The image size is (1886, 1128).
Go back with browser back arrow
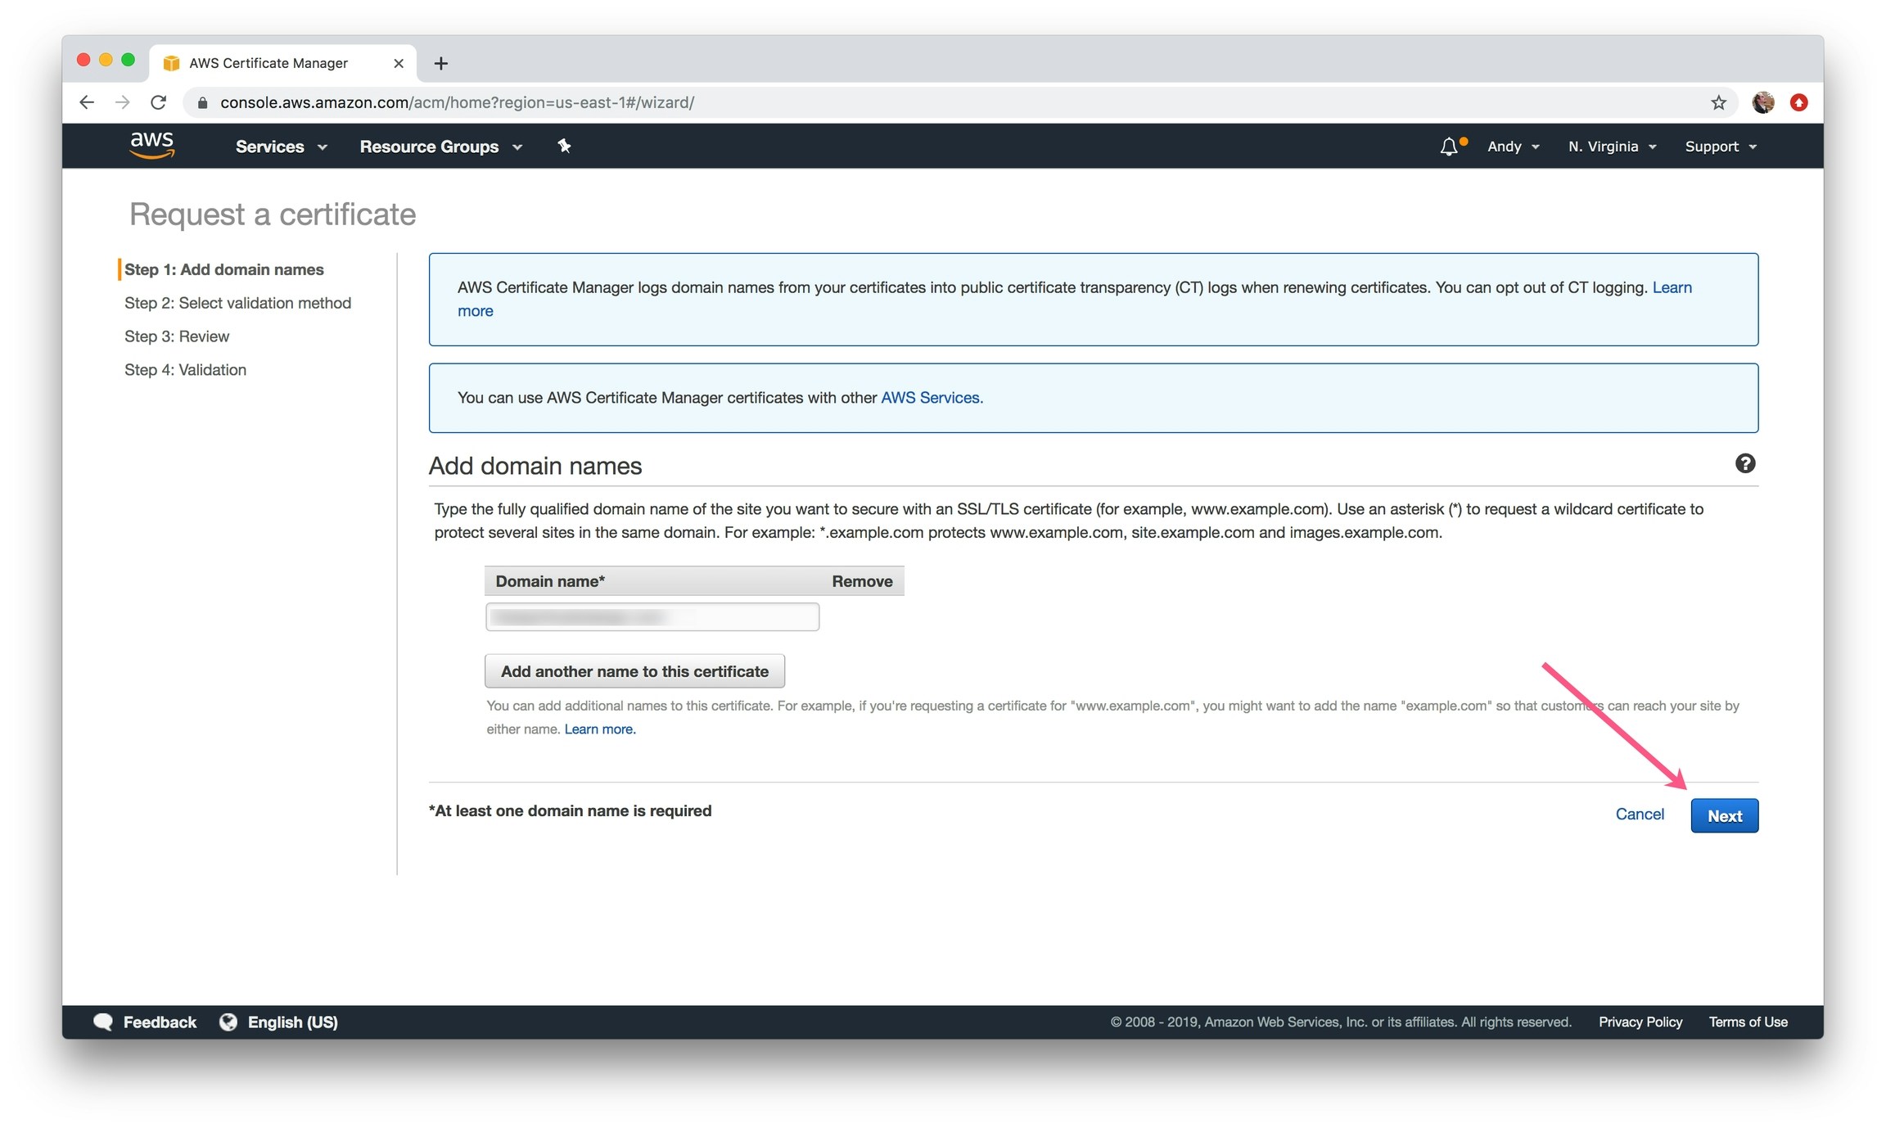pos(87,102)
